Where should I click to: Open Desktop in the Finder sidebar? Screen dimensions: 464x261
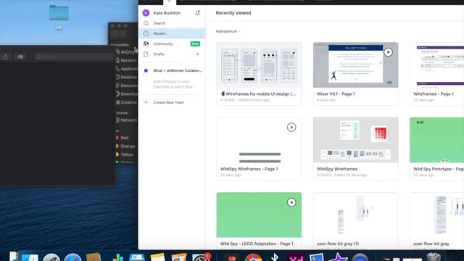coord(126,77)
